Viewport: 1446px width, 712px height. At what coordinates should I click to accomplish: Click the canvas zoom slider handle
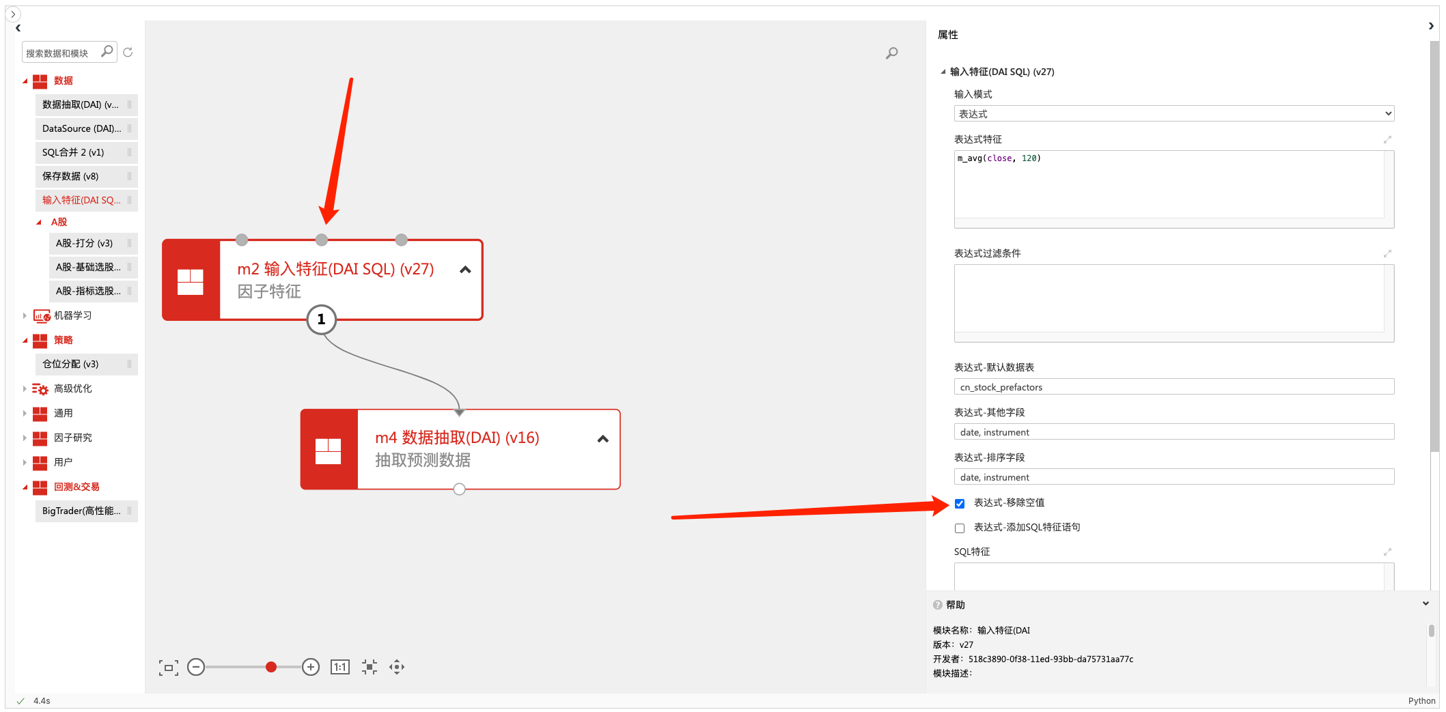tap(271, 667)
